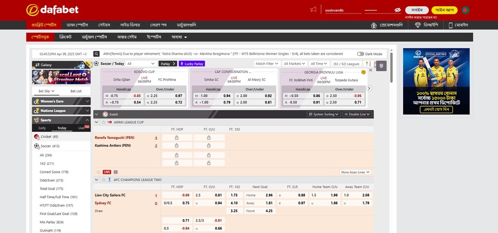Expand the Women's Euro section
This screenshot has height=233, width=498.
61,101
